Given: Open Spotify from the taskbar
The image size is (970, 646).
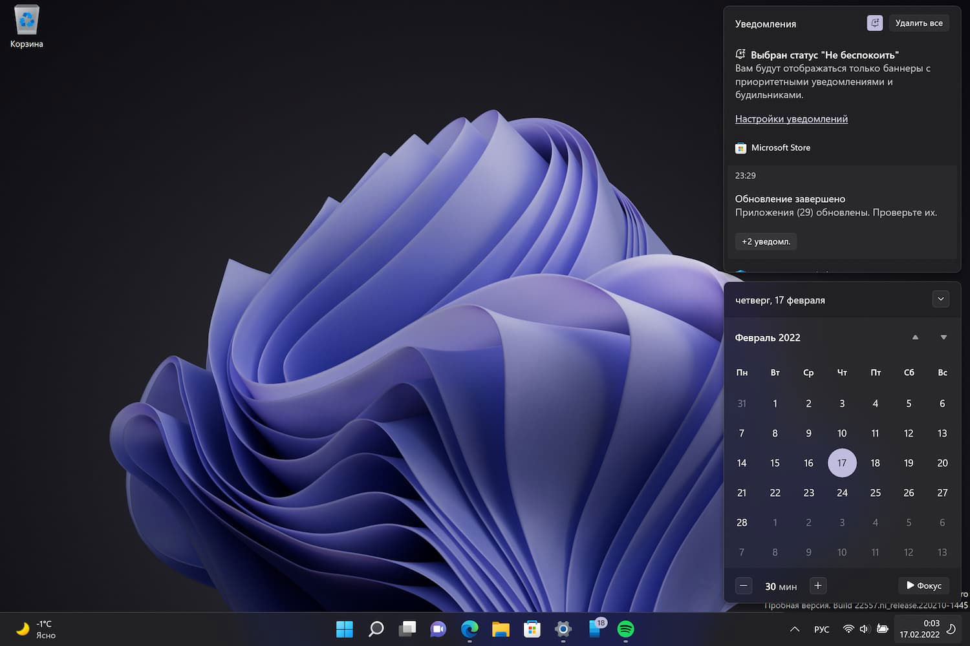Looking at the screenshot, I should tap(625, 629).
